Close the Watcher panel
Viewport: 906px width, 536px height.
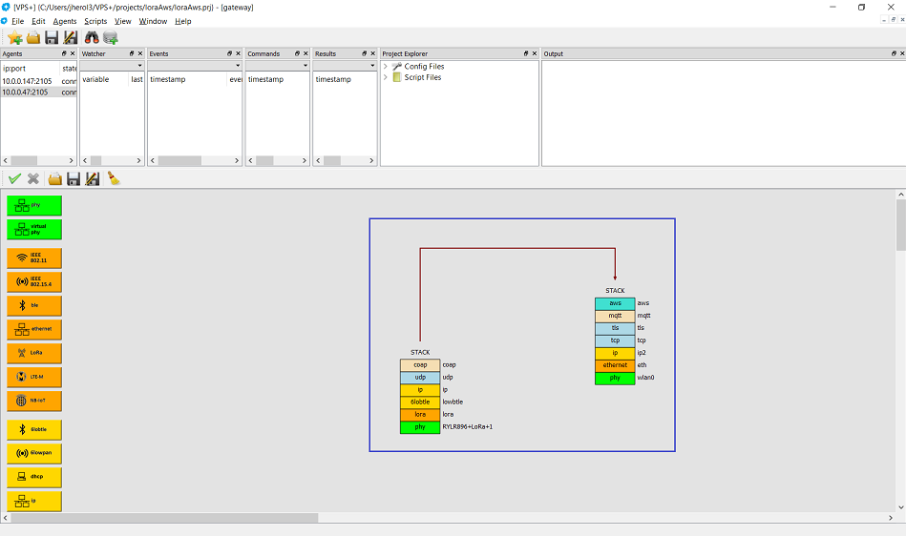pos(140,53)
